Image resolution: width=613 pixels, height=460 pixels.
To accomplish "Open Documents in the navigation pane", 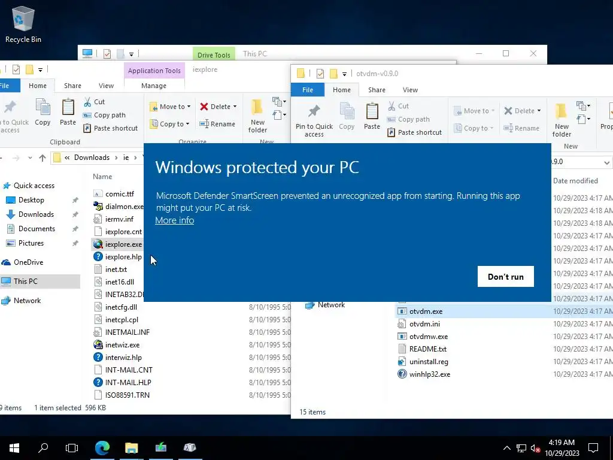I will click(37, 229).
